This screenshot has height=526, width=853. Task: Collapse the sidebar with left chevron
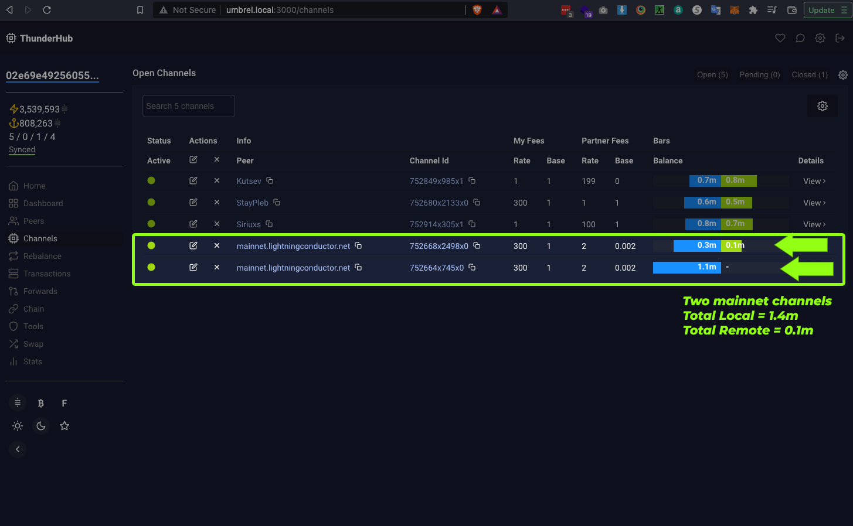[18, 449]
